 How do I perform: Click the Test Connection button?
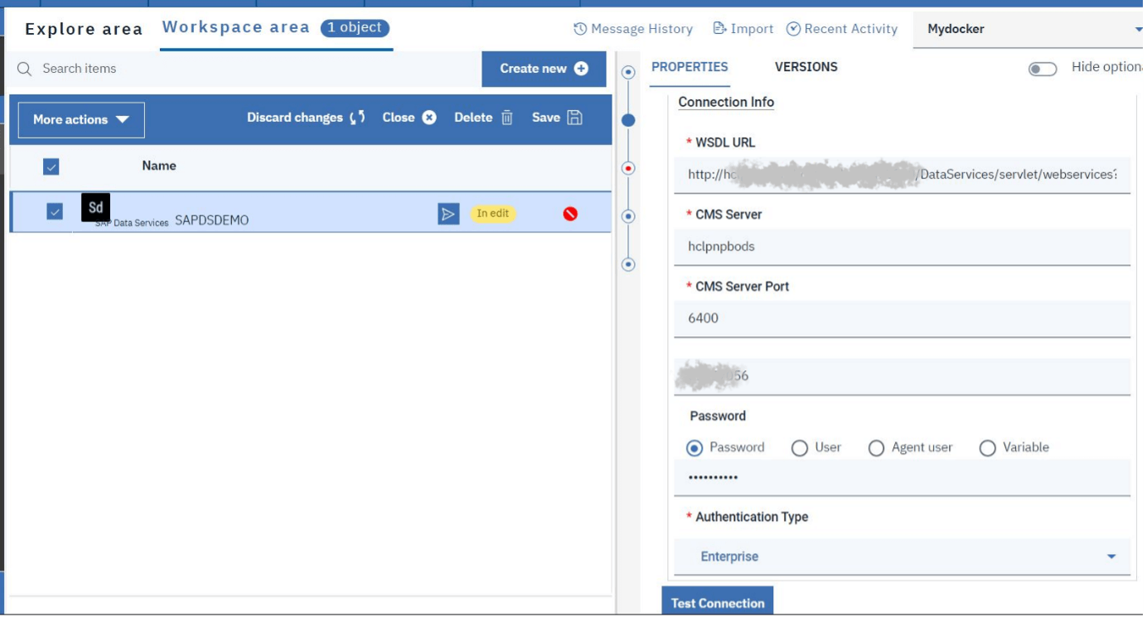(717, 603)
